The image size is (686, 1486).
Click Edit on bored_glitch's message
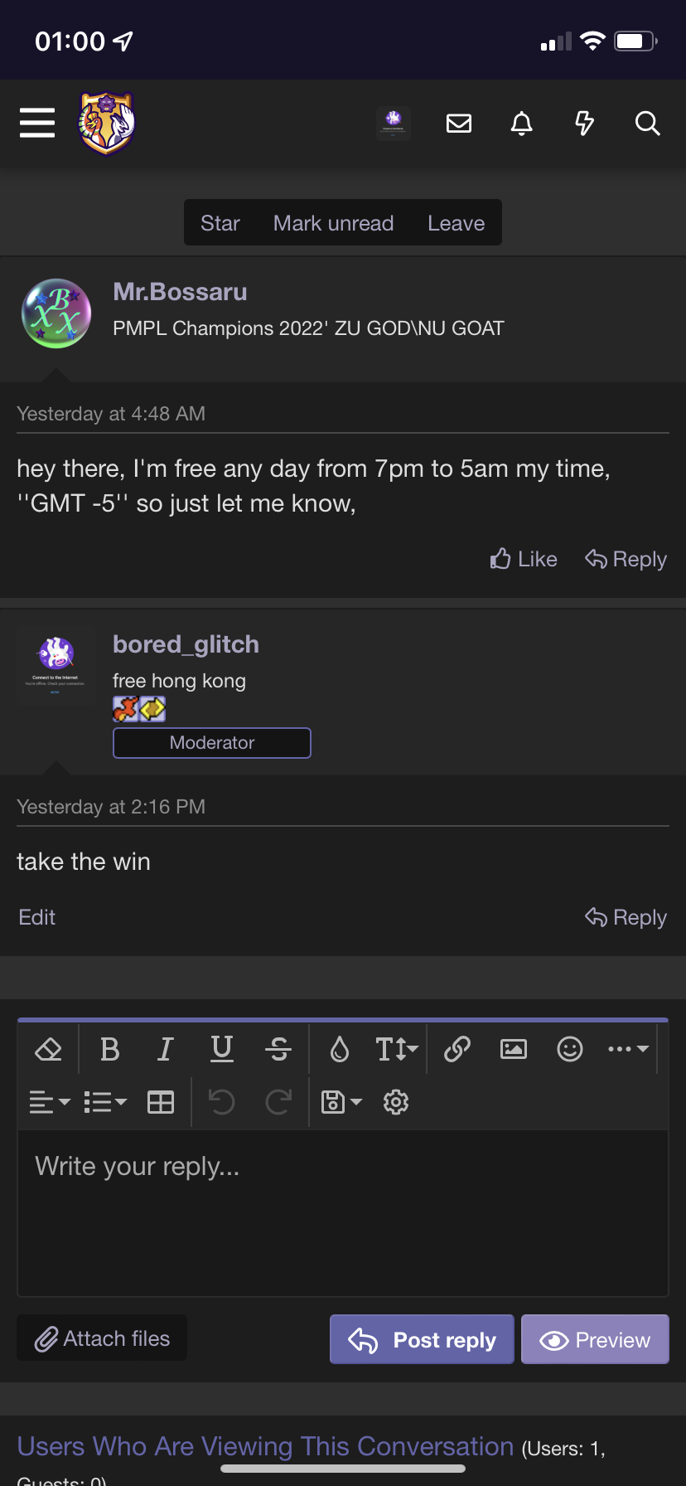37,917
